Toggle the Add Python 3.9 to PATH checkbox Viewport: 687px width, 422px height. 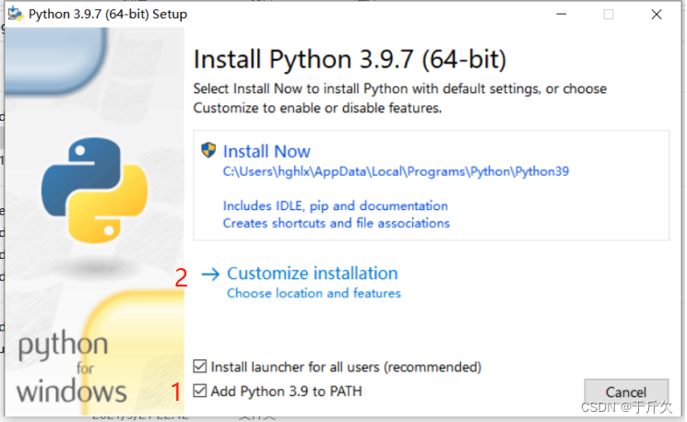[x=200, y=391]
